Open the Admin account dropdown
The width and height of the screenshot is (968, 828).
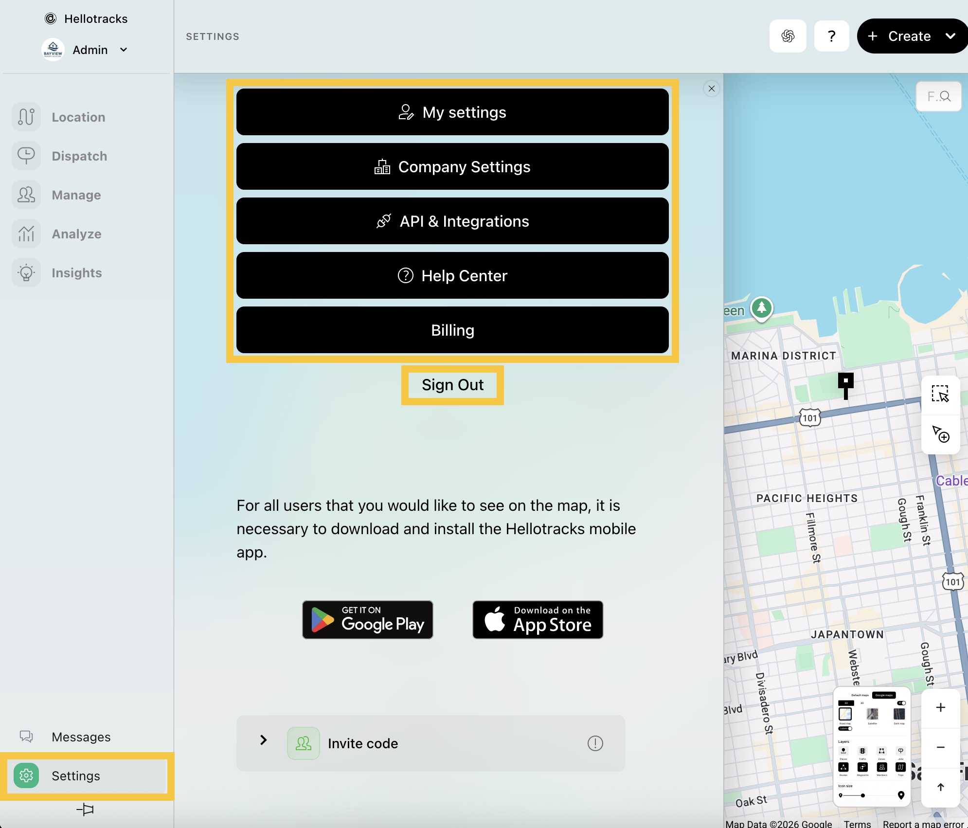[124, 50]
